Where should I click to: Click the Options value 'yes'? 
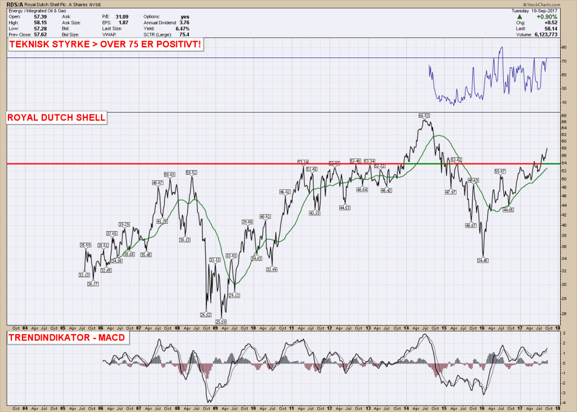point(185,16)
